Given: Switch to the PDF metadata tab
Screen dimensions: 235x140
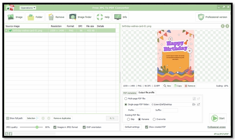Looking at the screenshot, I should pyautogui.click(x=130, y=93).
